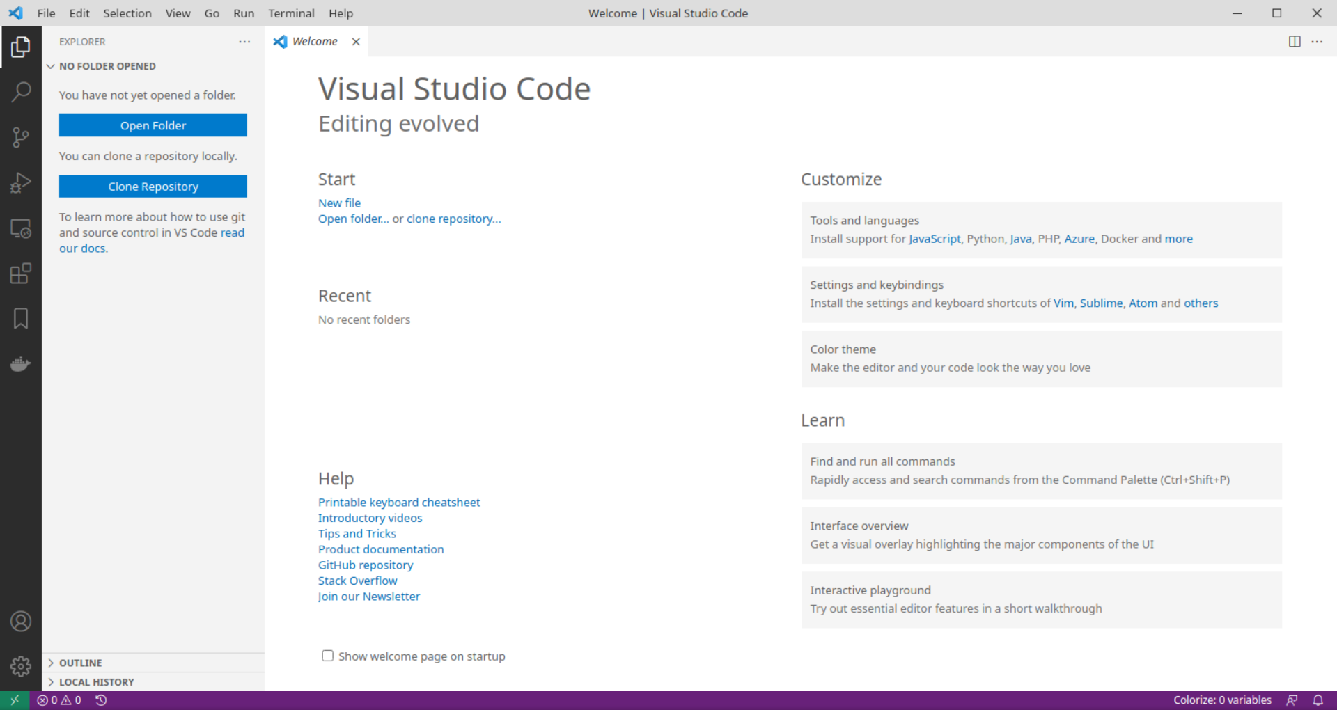Open the Docker view in the sidebar

(21, 363)
